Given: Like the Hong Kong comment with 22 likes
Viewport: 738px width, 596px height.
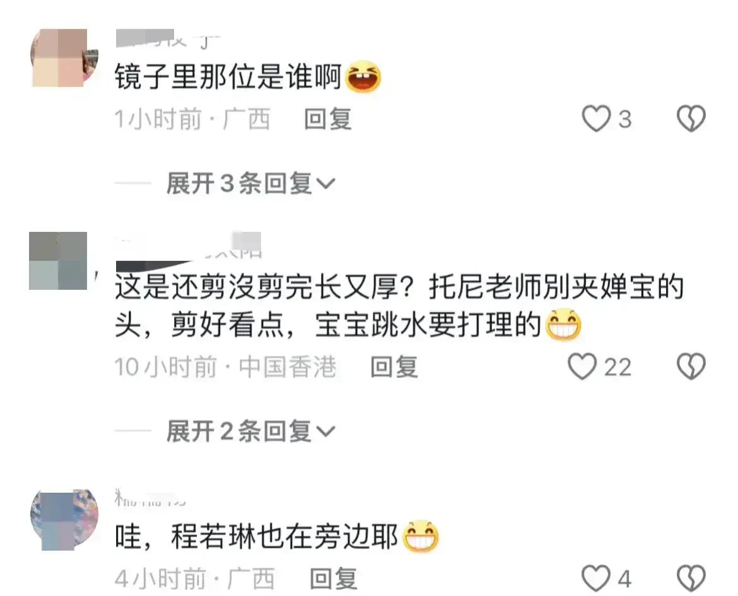Looking at the screenshot, I should point(582,367).
